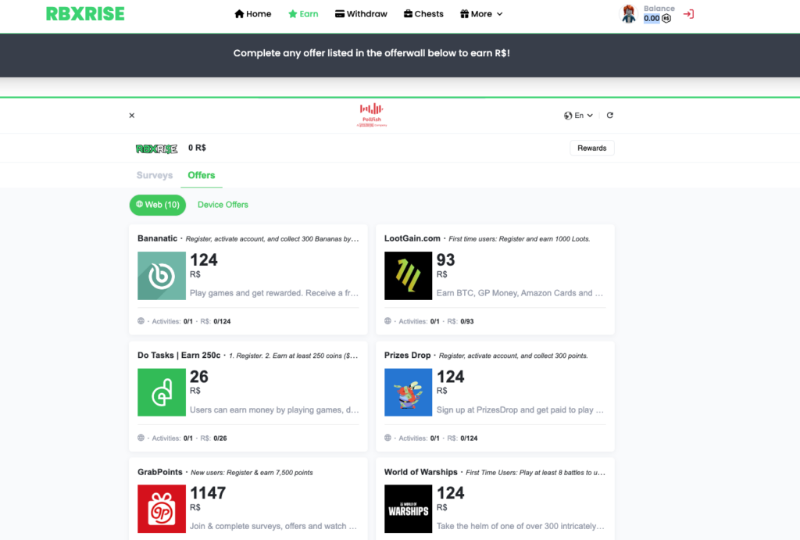Click the globe icon on LootGain.com card
Viewport: 800px width, 540px height.
[x=387, y=321]
